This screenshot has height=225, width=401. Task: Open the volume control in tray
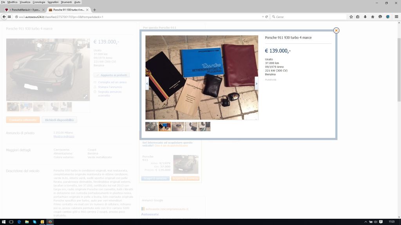pyautogui.click(x=376, y=222)
